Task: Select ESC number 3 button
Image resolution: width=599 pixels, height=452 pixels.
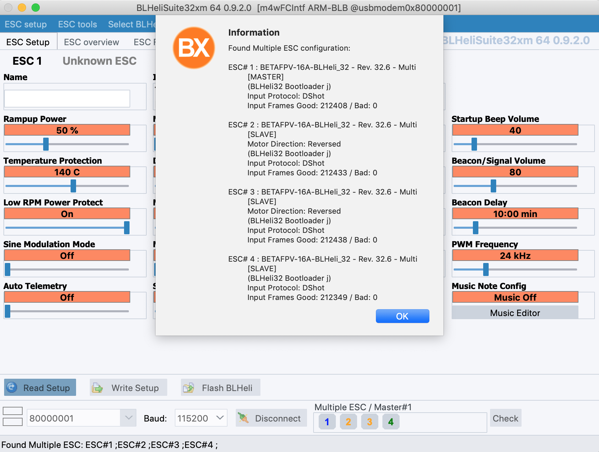Action: click(369, 422)
